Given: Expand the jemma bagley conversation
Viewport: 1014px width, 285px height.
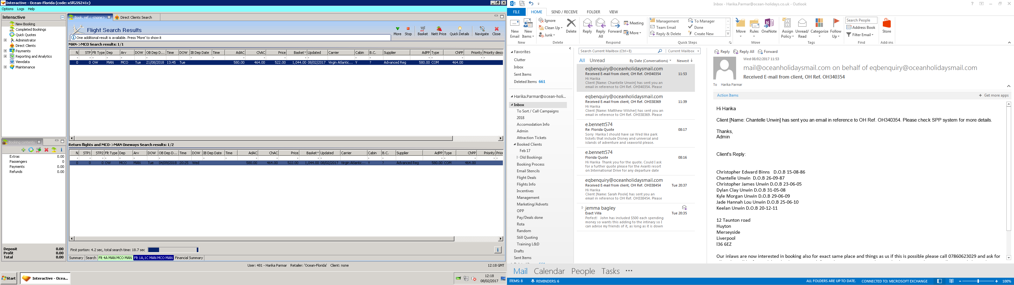Looking at the screenshot, I should click(x=582, y=208).
